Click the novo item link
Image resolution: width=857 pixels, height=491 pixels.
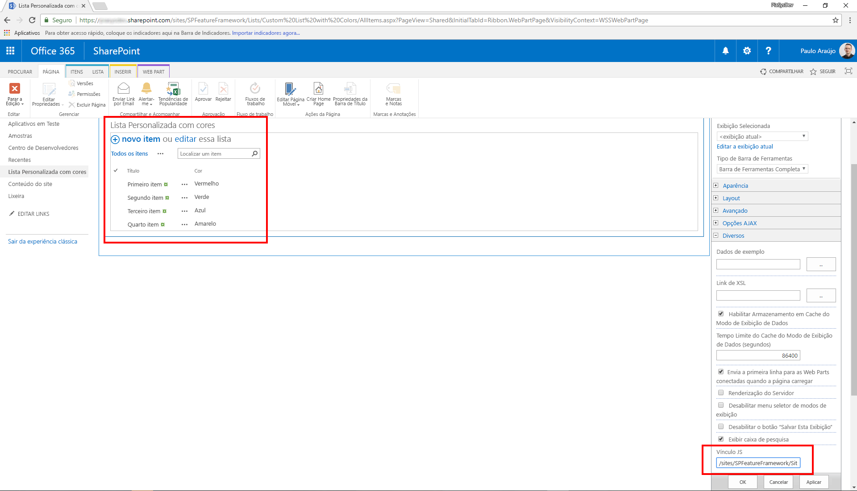[x=141, y=139]
